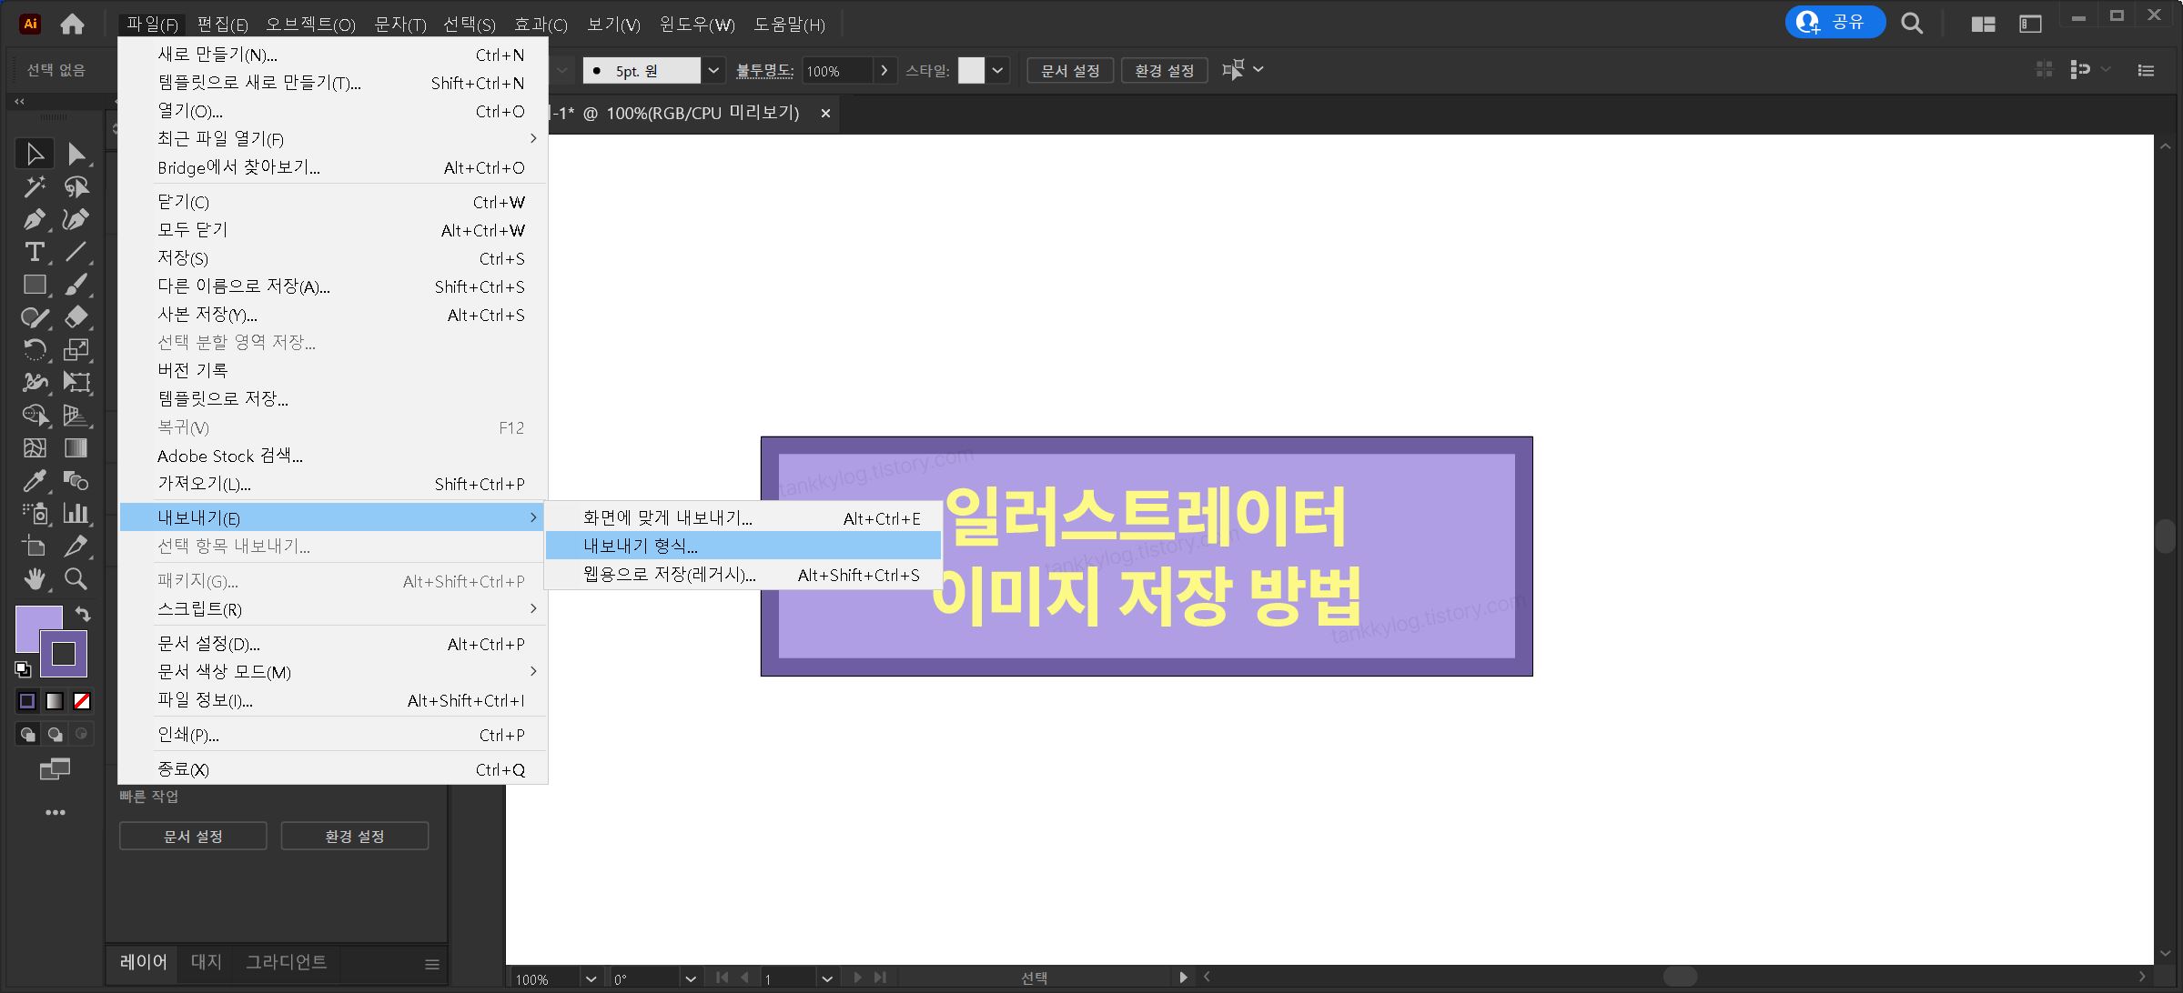The width and height of the screenshot is (2183, 993).
Task: Set paint mode to Color
Action: 27,701
